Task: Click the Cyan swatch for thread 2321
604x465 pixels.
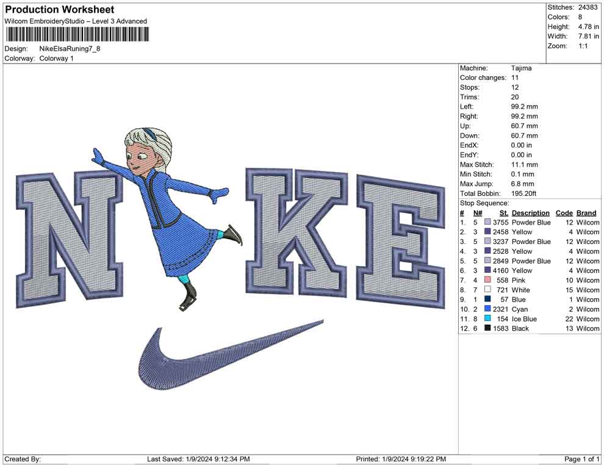Action: (x=487, y=309)
